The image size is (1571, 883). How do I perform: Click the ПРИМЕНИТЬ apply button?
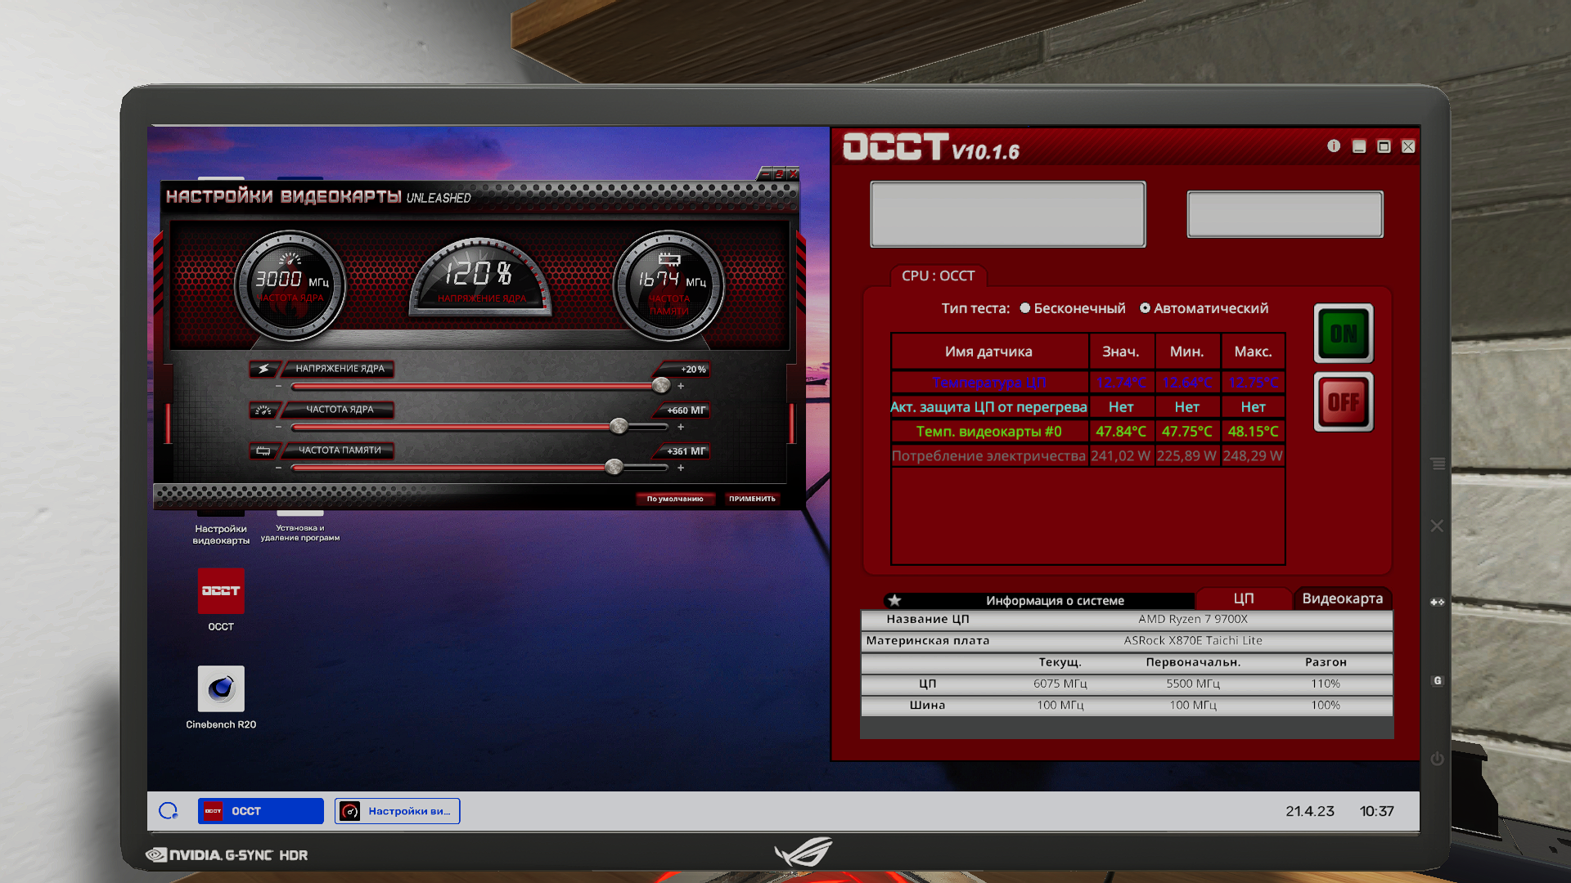pyautogui.click(x=752, y=499)
